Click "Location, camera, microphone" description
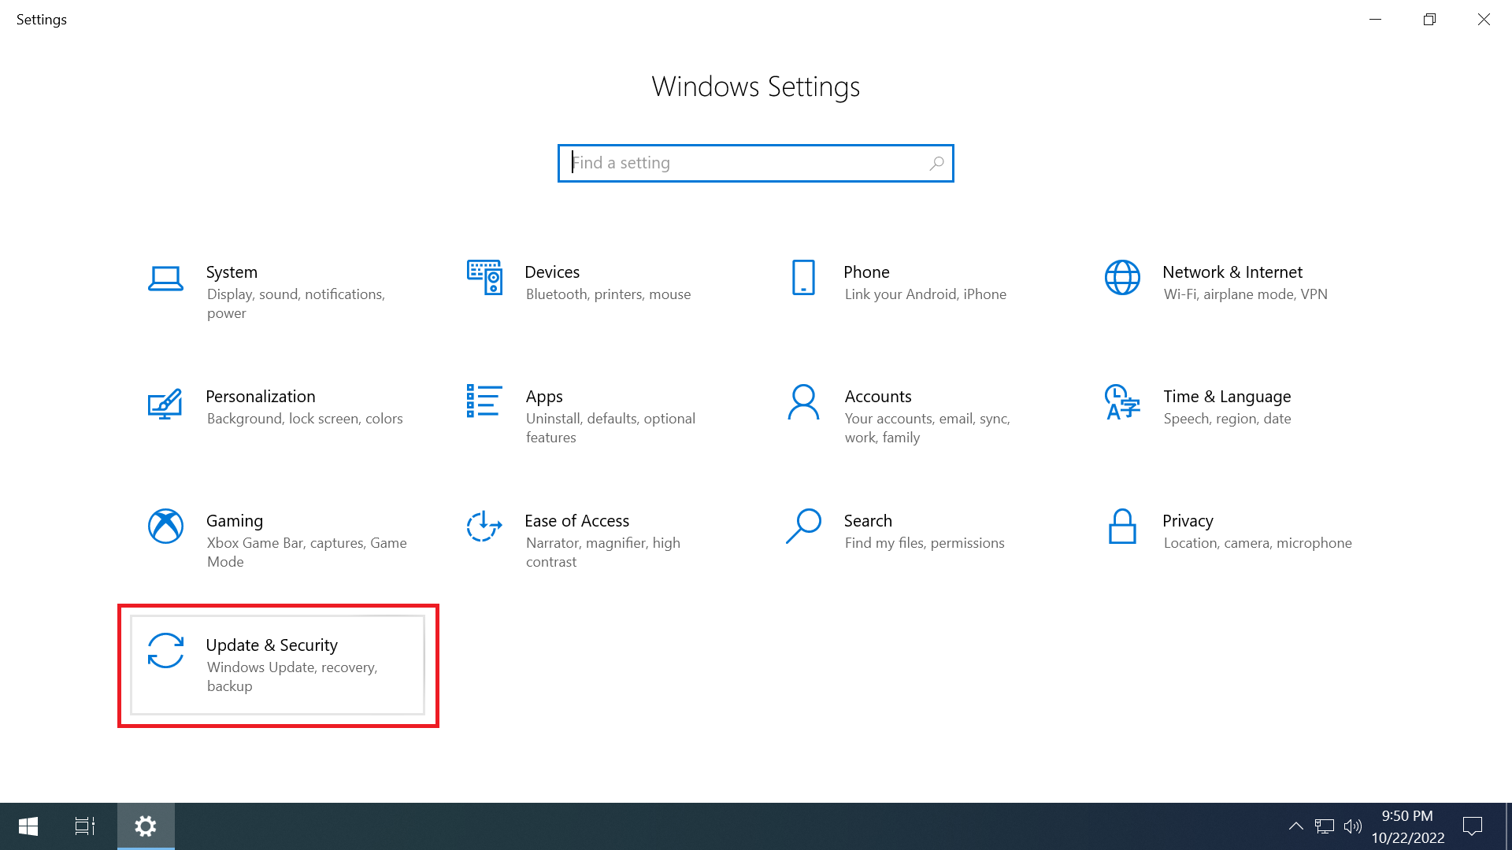Image resolution: width=1512 pixels, height=850 pixels. click(1258, 543)
